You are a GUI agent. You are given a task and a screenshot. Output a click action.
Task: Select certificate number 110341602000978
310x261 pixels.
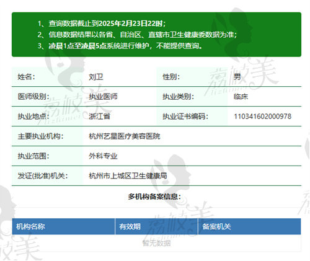click(x=262, y=117)
